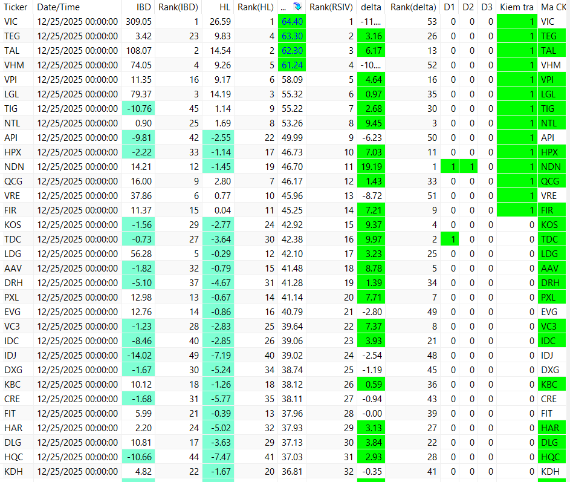Select the IBD value 309.05
570x482 pixels.
(x=138, y=21)
